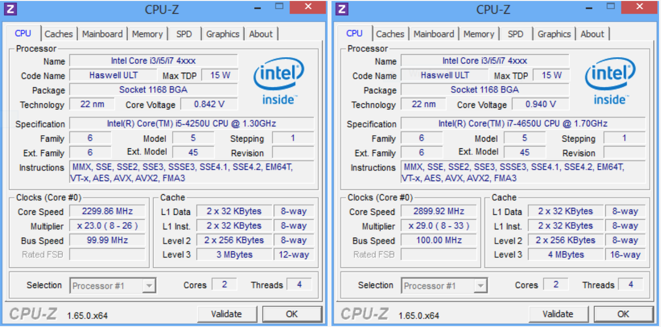
Task: Go to About tab in right window
Action: pyautogui.click(x=593, y=34)
